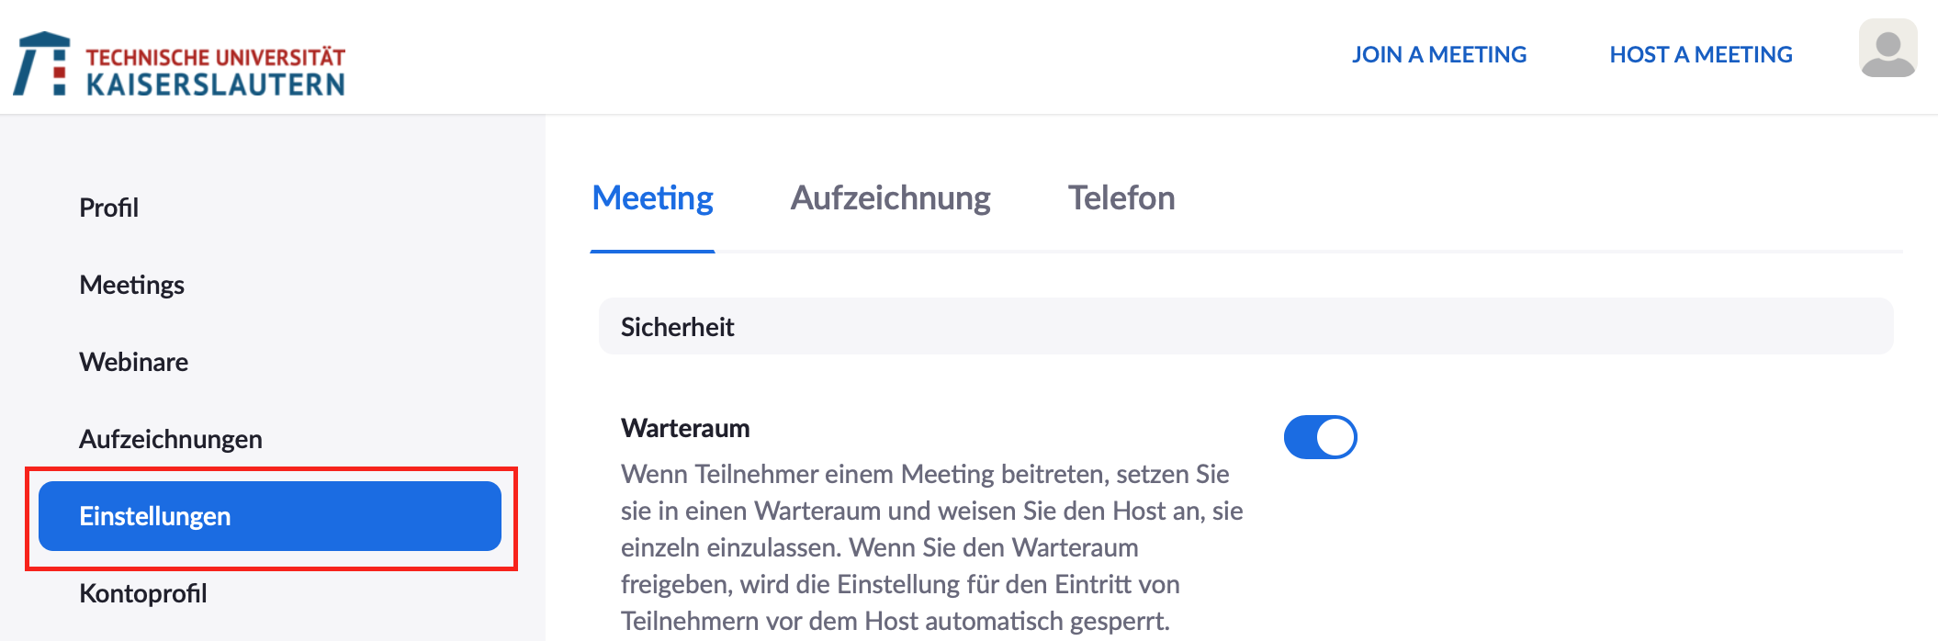Select the highlighted Einstellungen sidebar item
The width and height of the screenshot is (1938, 641).
[x=269, y=516]
